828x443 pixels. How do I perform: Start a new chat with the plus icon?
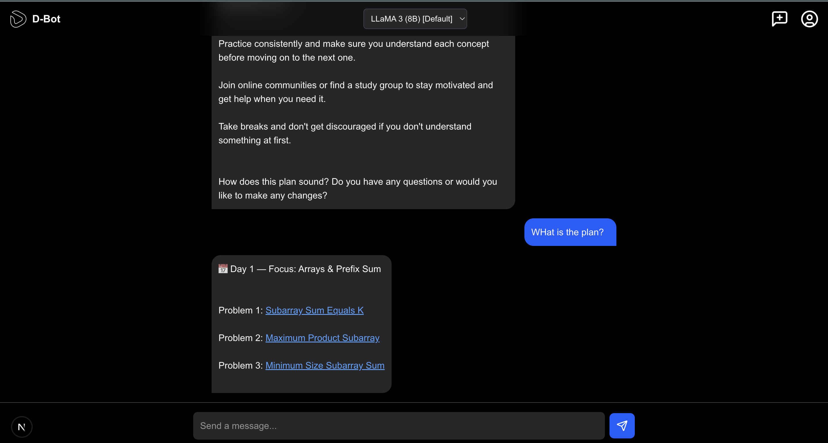point(779,19)
